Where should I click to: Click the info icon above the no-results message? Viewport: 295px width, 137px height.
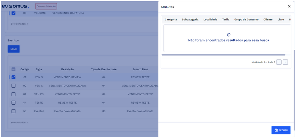click(229, 35)
